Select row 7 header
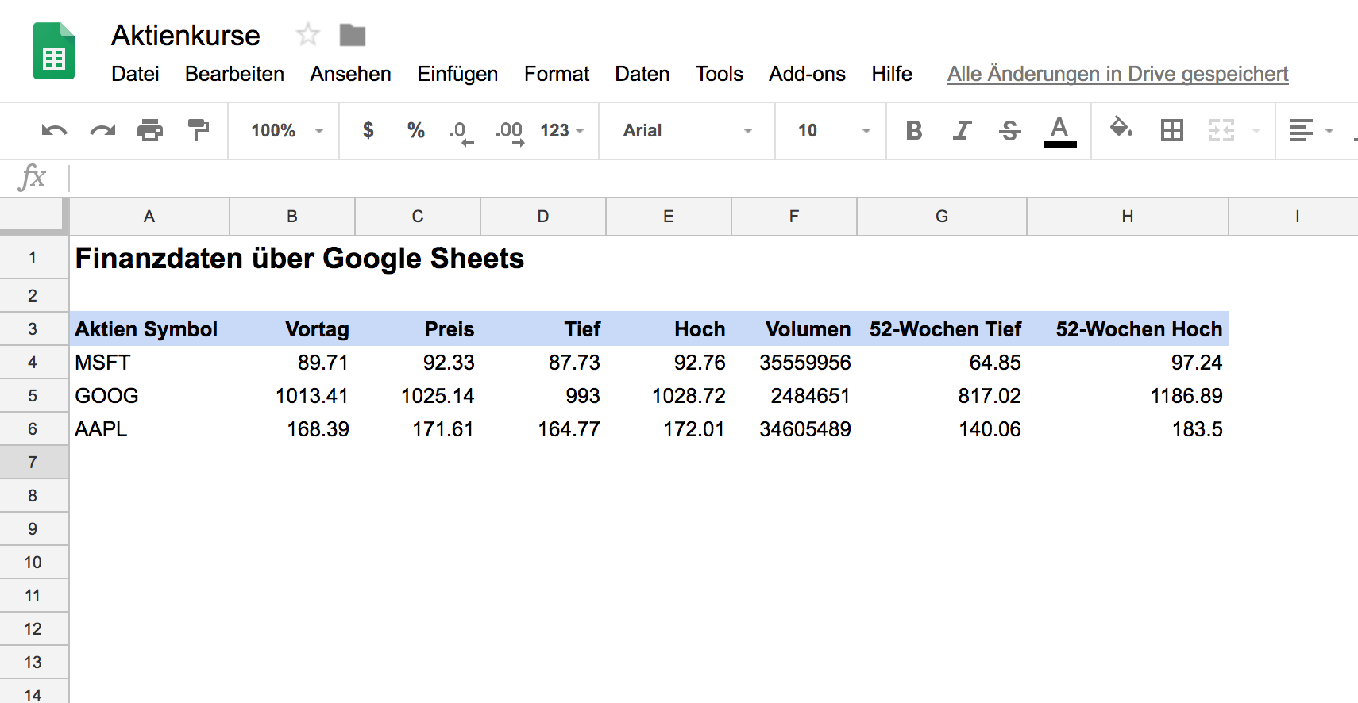 tap(33, 462)
